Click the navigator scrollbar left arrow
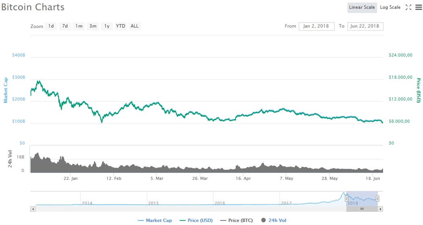 coord(33,209)
